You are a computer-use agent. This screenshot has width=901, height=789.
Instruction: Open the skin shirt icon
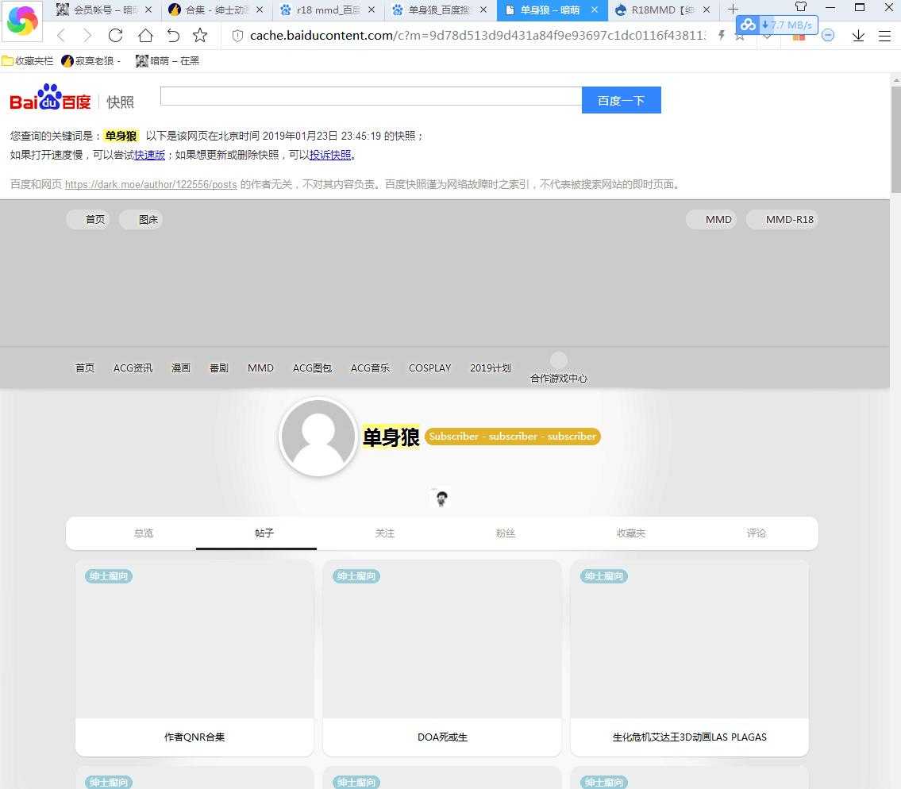coord(801,7)
